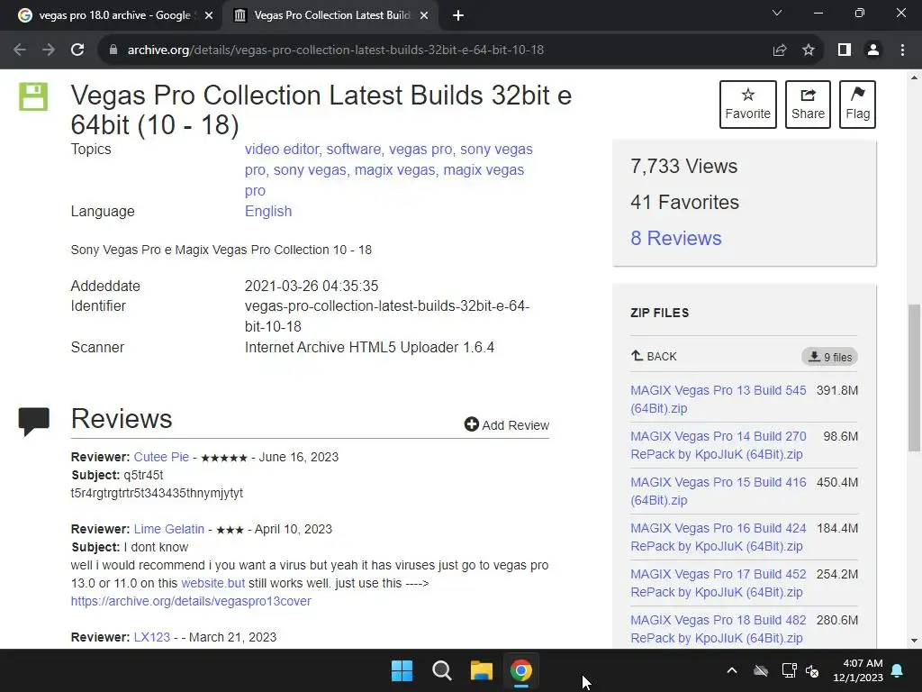This screenshot has height=692, width=922.
Task: Click the Addeddate value 2021-03-26 04:35:35
Action: (x=312, y=286)
